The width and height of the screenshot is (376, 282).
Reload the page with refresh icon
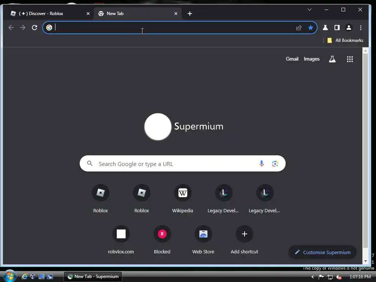point(35,28)
